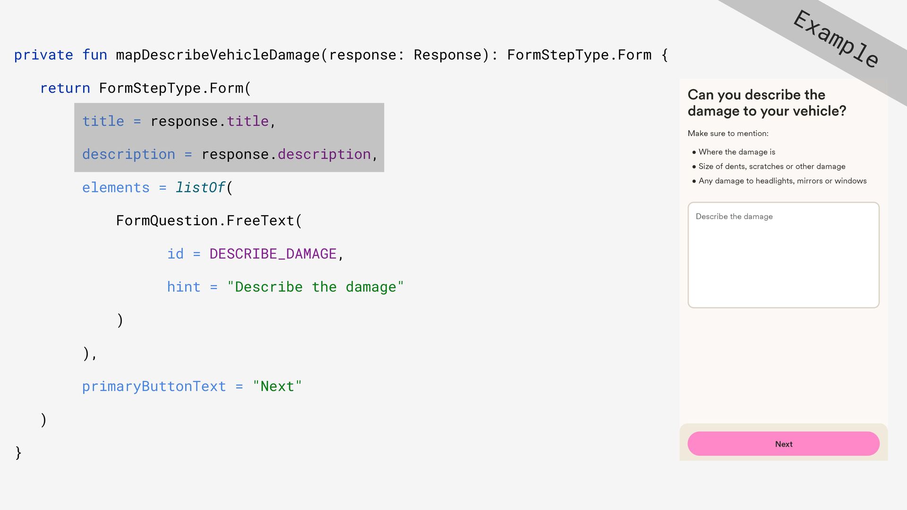Click the mapDescribeVehicleDamage function name
This screenshot has width=907, height=510.
pos(217,55)
